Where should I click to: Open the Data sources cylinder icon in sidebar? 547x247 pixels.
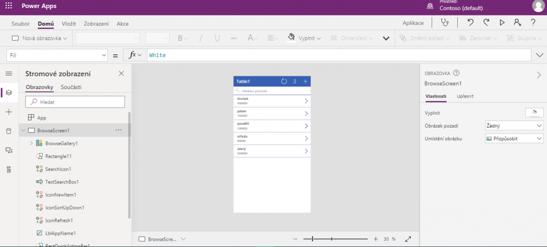[9, 131]
